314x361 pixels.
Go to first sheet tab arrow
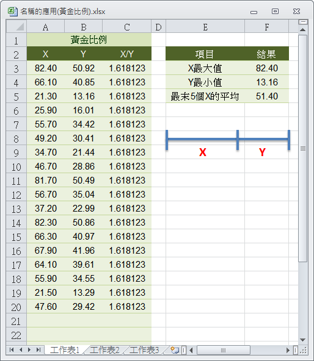coord(12,350)
